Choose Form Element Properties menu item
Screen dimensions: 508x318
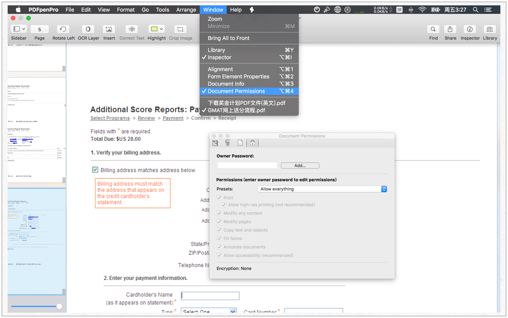coord(249,76)
